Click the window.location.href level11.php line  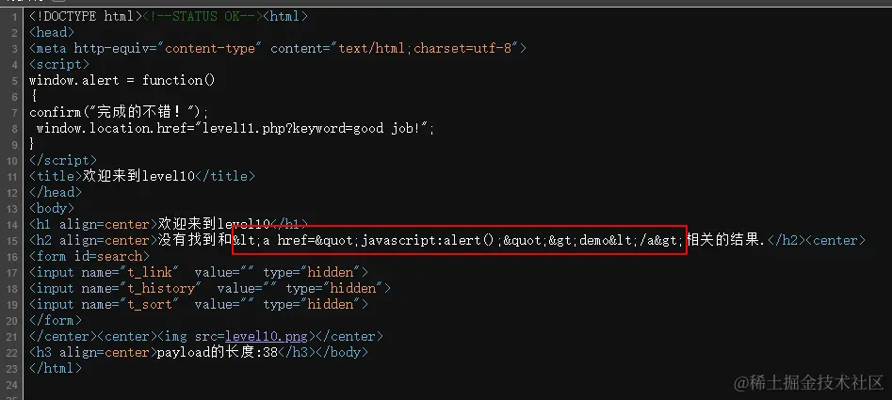point(235,128)
